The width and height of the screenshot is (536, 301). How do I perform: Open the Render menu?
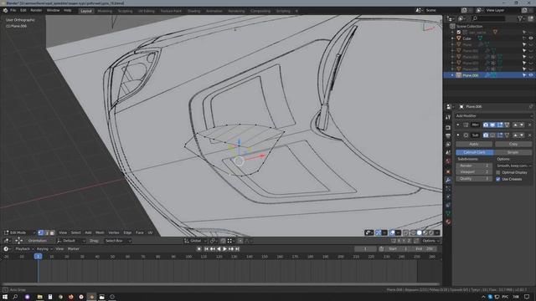point(36,11)
